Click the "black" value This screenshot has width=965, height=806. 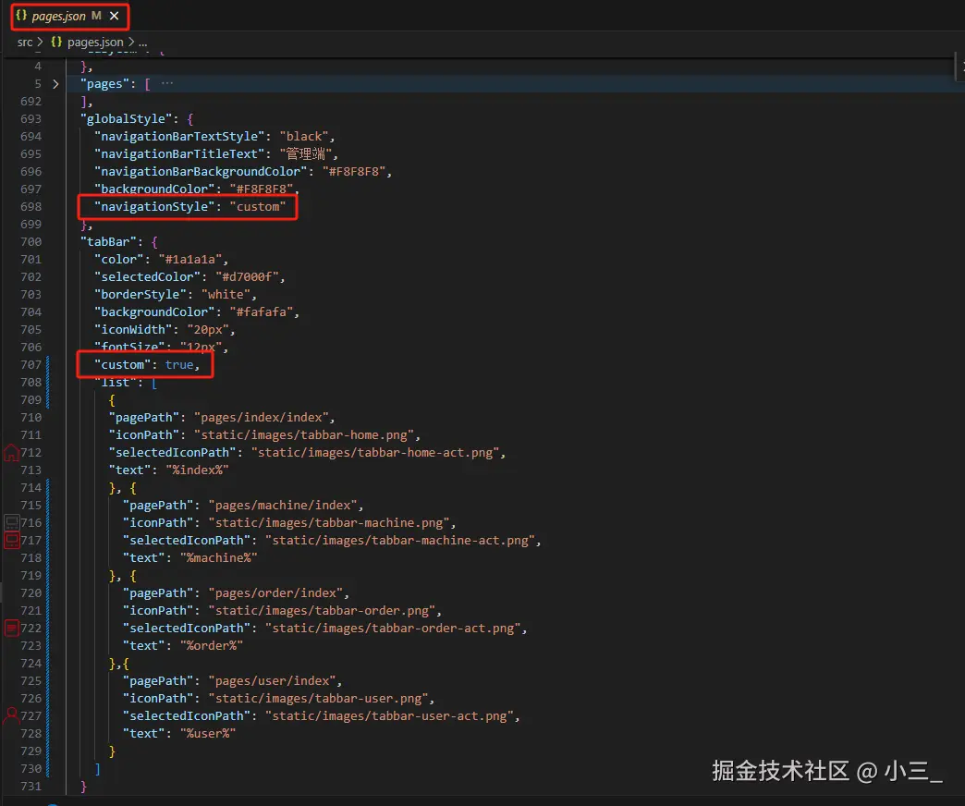[x=303, y=136]
